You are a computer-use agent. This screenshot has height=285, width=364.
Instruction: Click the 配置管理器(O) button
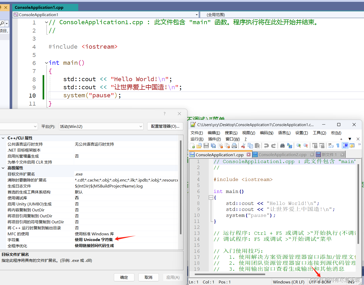point(165,126)
